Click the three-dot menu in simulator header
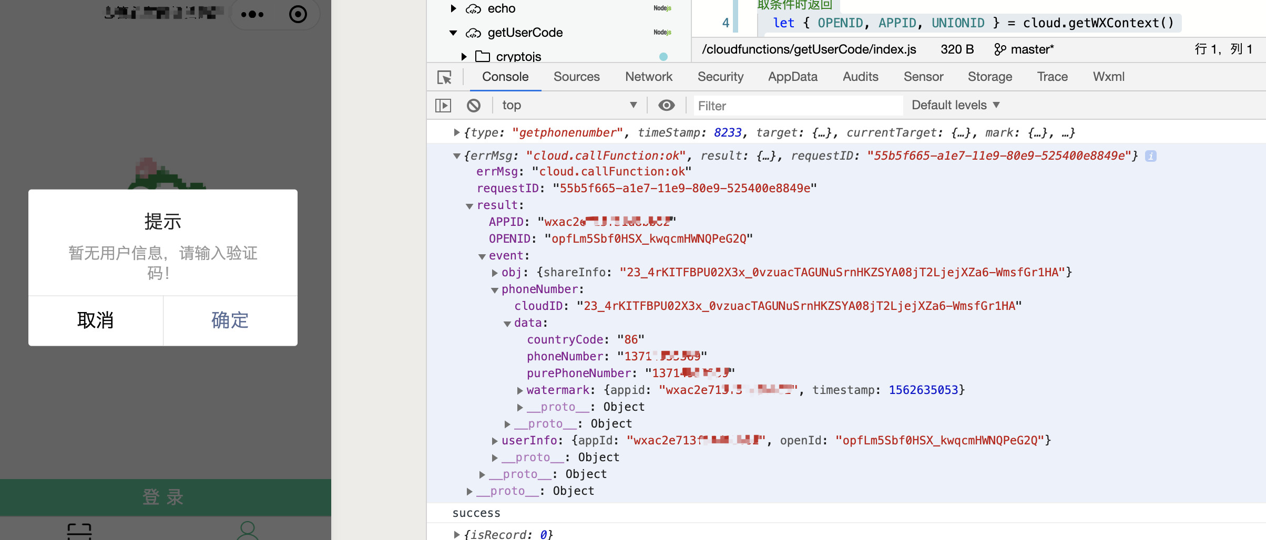1266x540 pixels. click(x=252, y=14)
